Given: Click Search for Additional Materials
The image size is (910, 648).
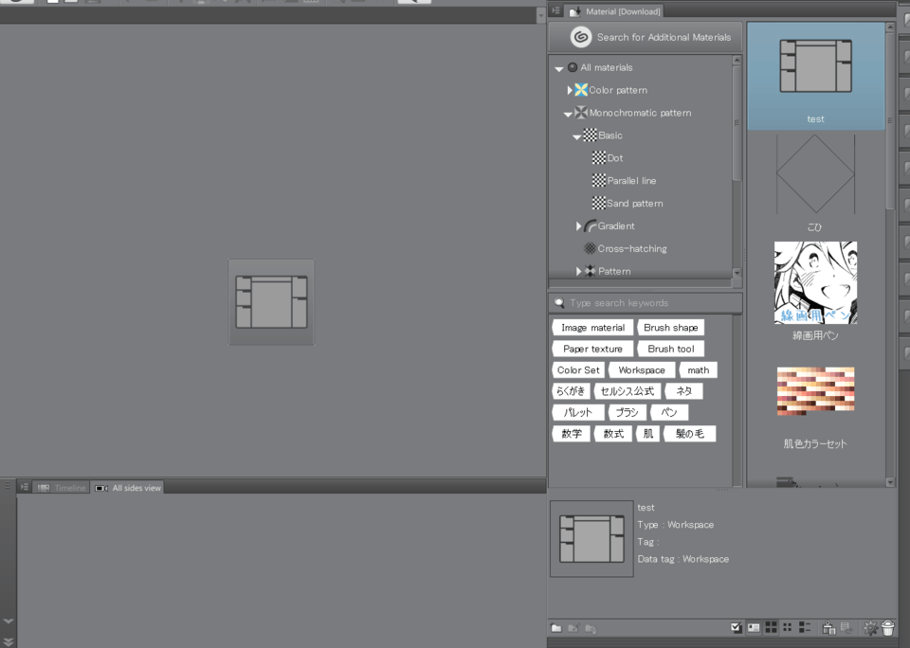Looking at the screenshot, I should tap(646, 37).
